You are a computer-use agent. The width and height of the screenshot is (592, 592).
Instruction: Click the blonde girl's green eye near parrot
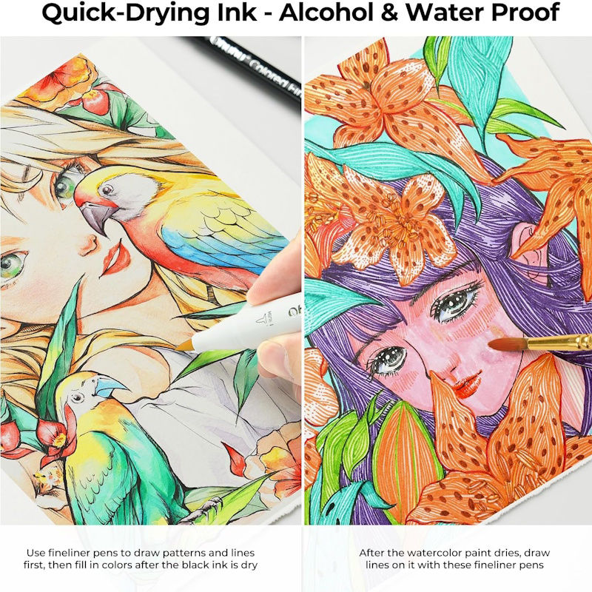tap(66, 184)
